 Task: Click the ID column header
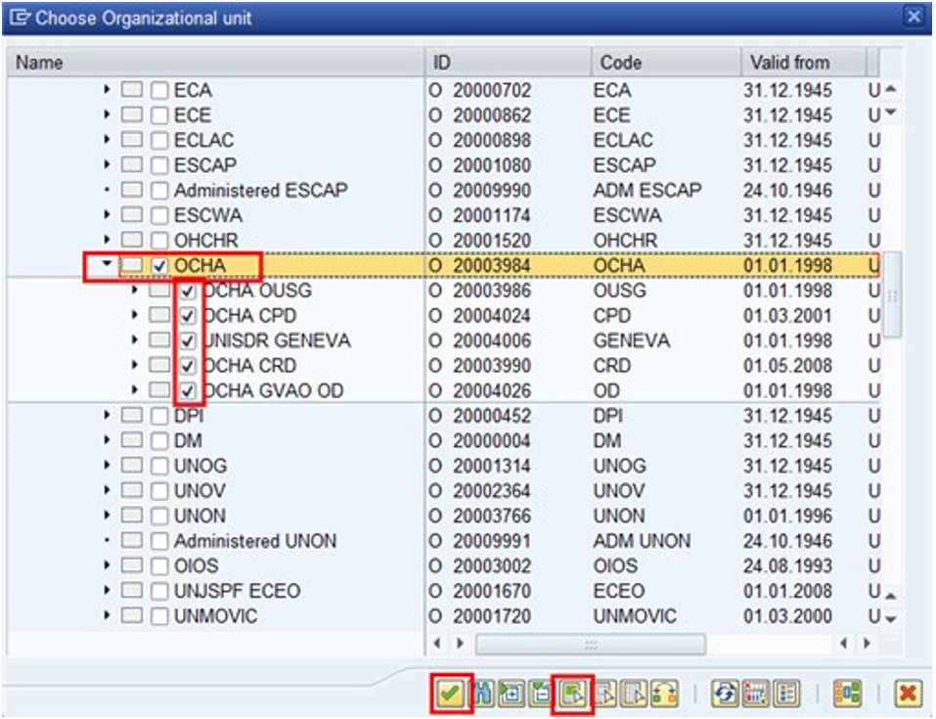508,62
